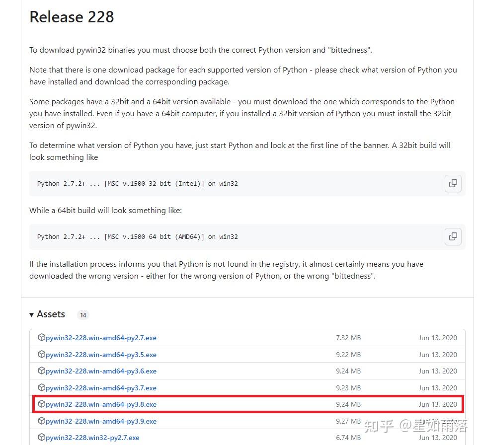Download pywin32-228.win-amd64-py3.7.exe
Image resolution: width=480 pixels, height=445 pixels.
(101, 388)
